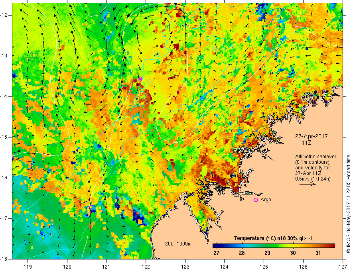Screen dimensions: 351x271
Task: Click the vertical IMOS copyright timestamp text
Action: (348, 204)
